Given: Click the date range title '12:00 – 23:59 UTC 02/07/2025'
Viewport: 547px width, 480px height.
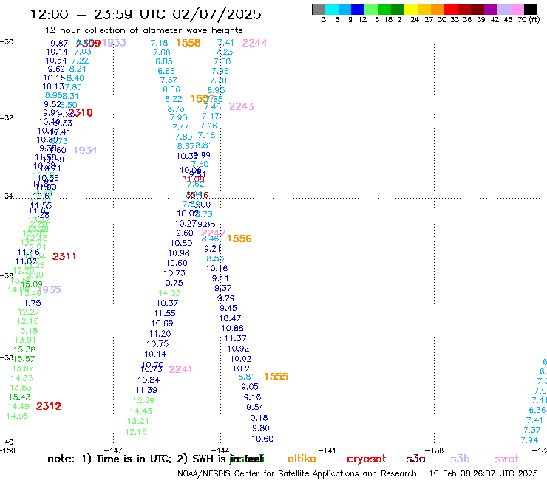Looking at the screenshot, I should [146, 14].
